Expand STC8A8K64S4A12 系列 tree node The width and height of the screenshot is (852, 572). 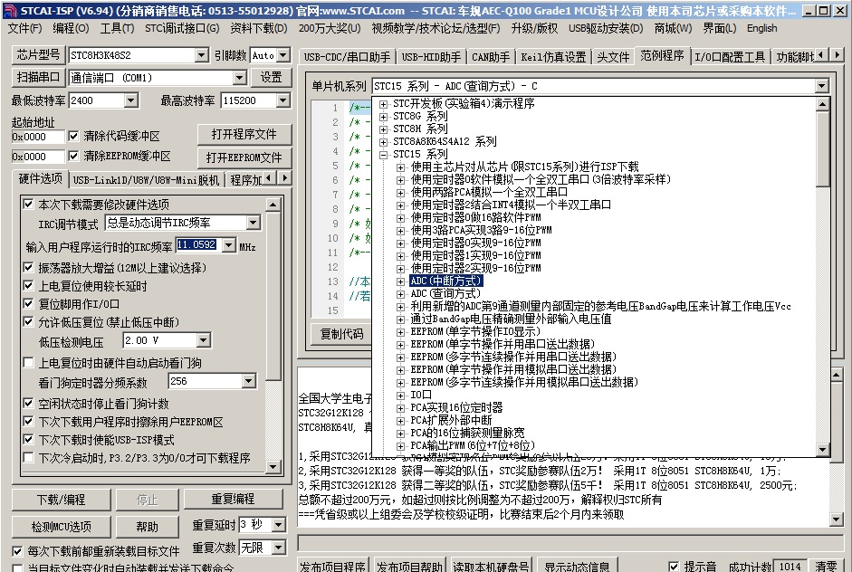coord(384,142)
